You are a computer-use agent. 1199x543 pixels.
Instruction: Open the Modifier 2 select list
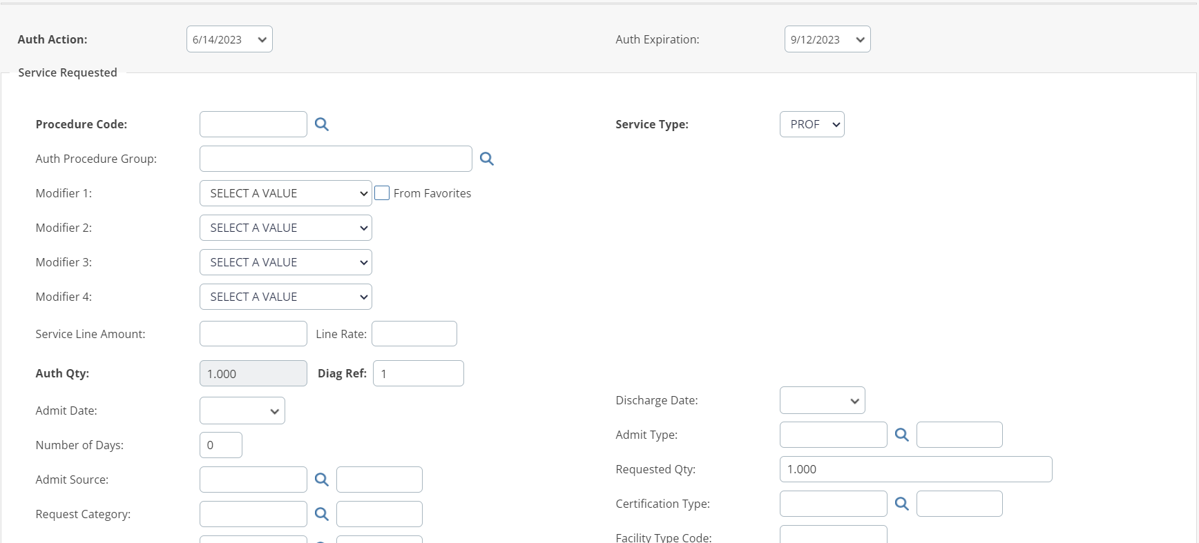pyautogui.click(x=285, y=228)
